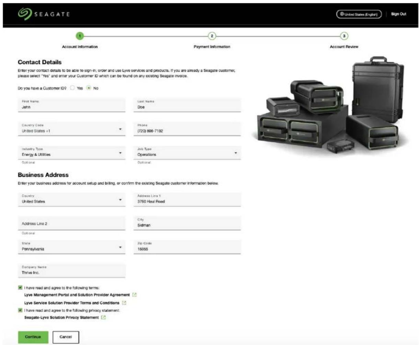Click the Zip Code field
419x345 pixels.
click(187, 247)
